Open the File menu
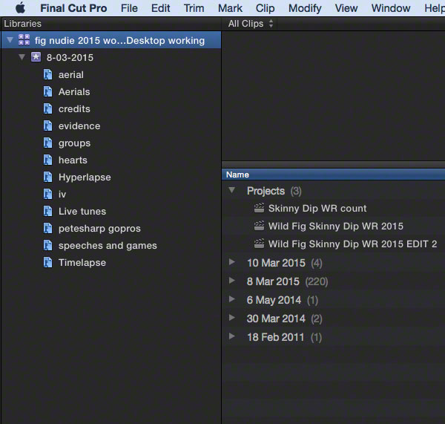445x424 pixels. [x=129, y=8]
